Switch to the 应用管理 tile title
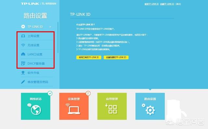 pos(112,99)
